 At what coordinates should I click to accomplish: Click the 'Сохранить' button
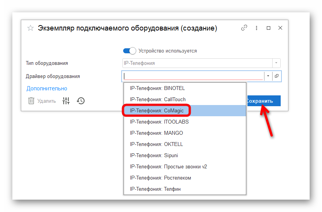tap(264, 101)
